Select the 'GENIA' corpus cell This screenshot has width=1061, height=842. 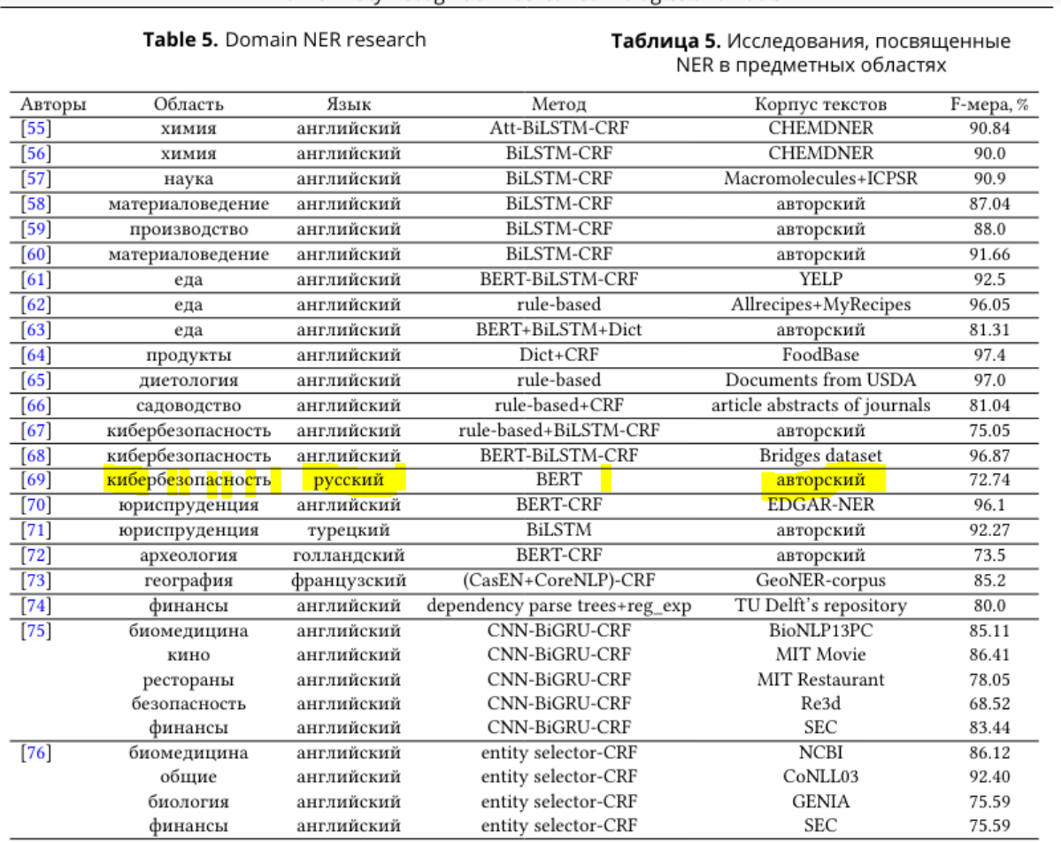(821, 801)
